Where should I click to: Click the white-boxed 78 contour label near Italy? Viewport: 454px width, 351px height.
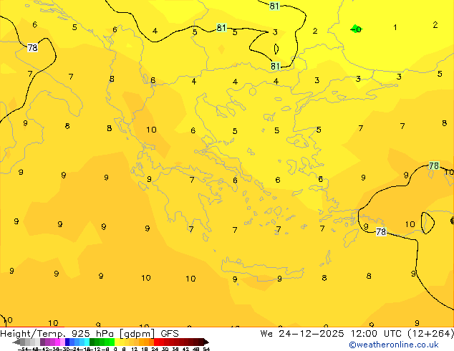(32, 47)
